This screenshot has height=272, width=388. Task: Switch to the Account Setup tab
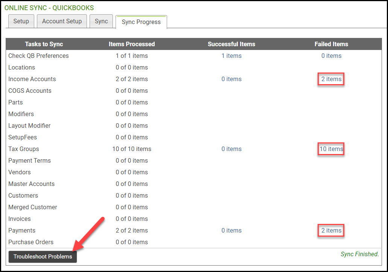tap(62, 21)
